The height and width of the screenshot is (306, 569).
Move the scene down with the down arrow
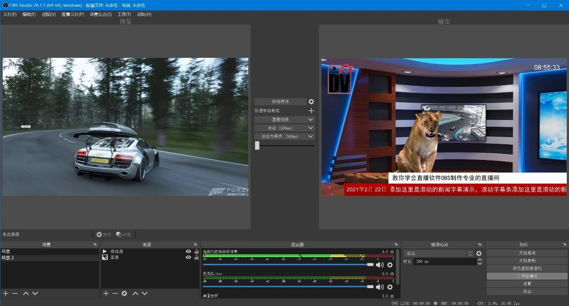tap(35, 293)
